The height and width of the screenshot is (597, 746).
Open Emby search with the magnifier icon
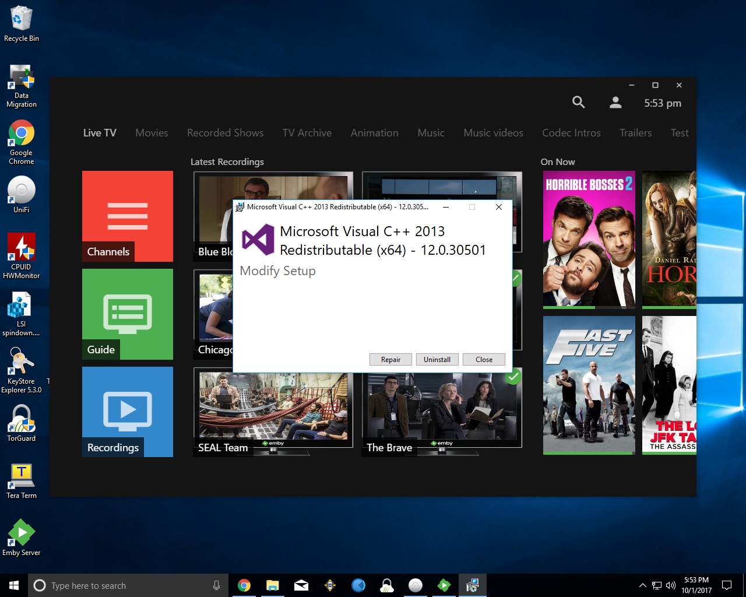[578, 101]
